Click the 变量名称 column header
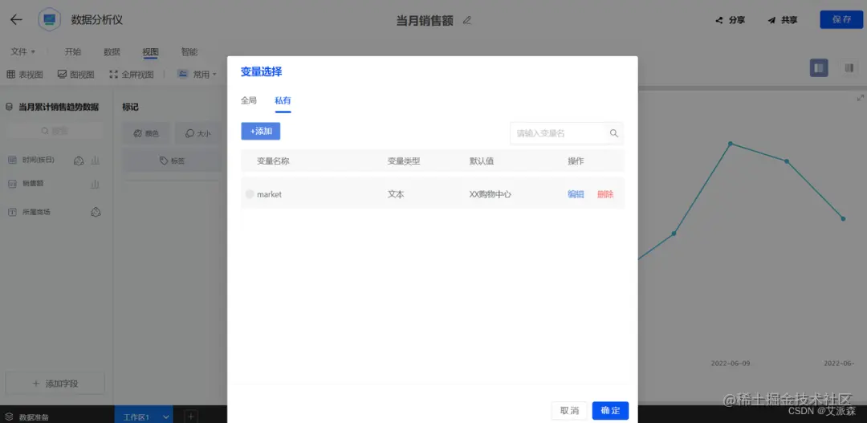This screenshot has height=423, width=867. click(x=273, y=161)
